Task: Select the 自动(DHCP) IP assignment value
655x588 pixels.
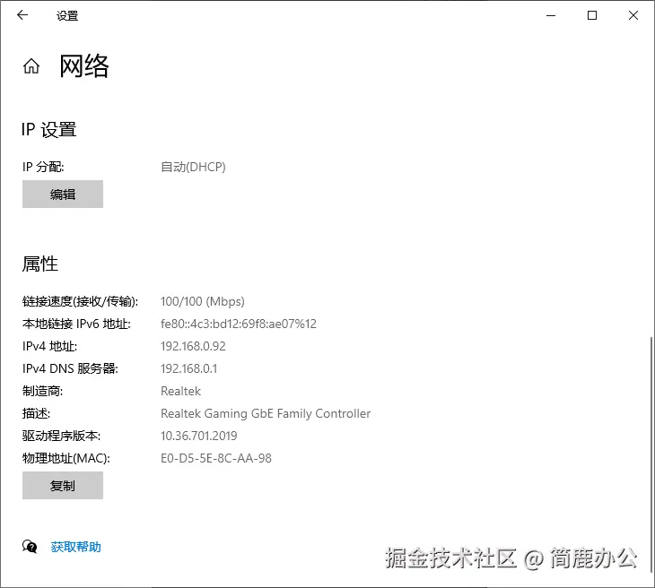Action: pyautogui.click(x=193, y=167)
